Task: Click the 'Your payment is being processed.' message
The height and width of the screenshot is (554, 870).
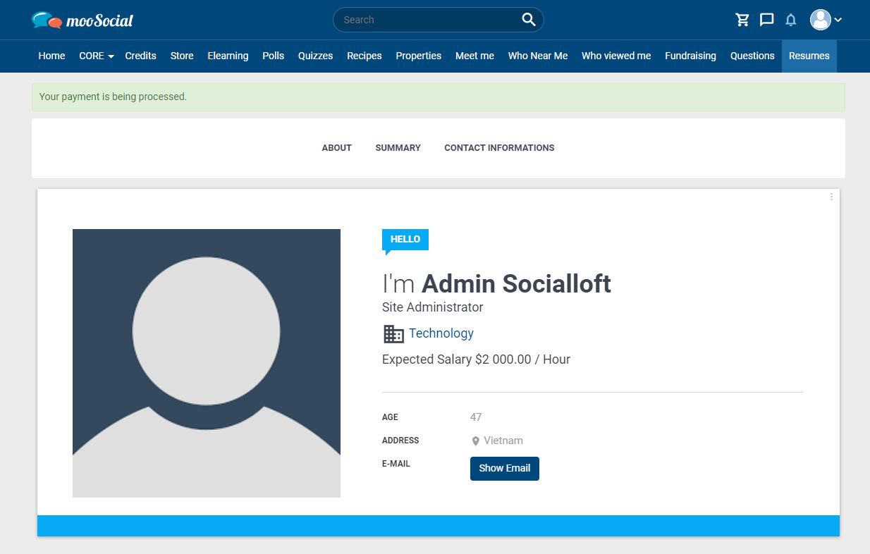Action: (113, 97)
